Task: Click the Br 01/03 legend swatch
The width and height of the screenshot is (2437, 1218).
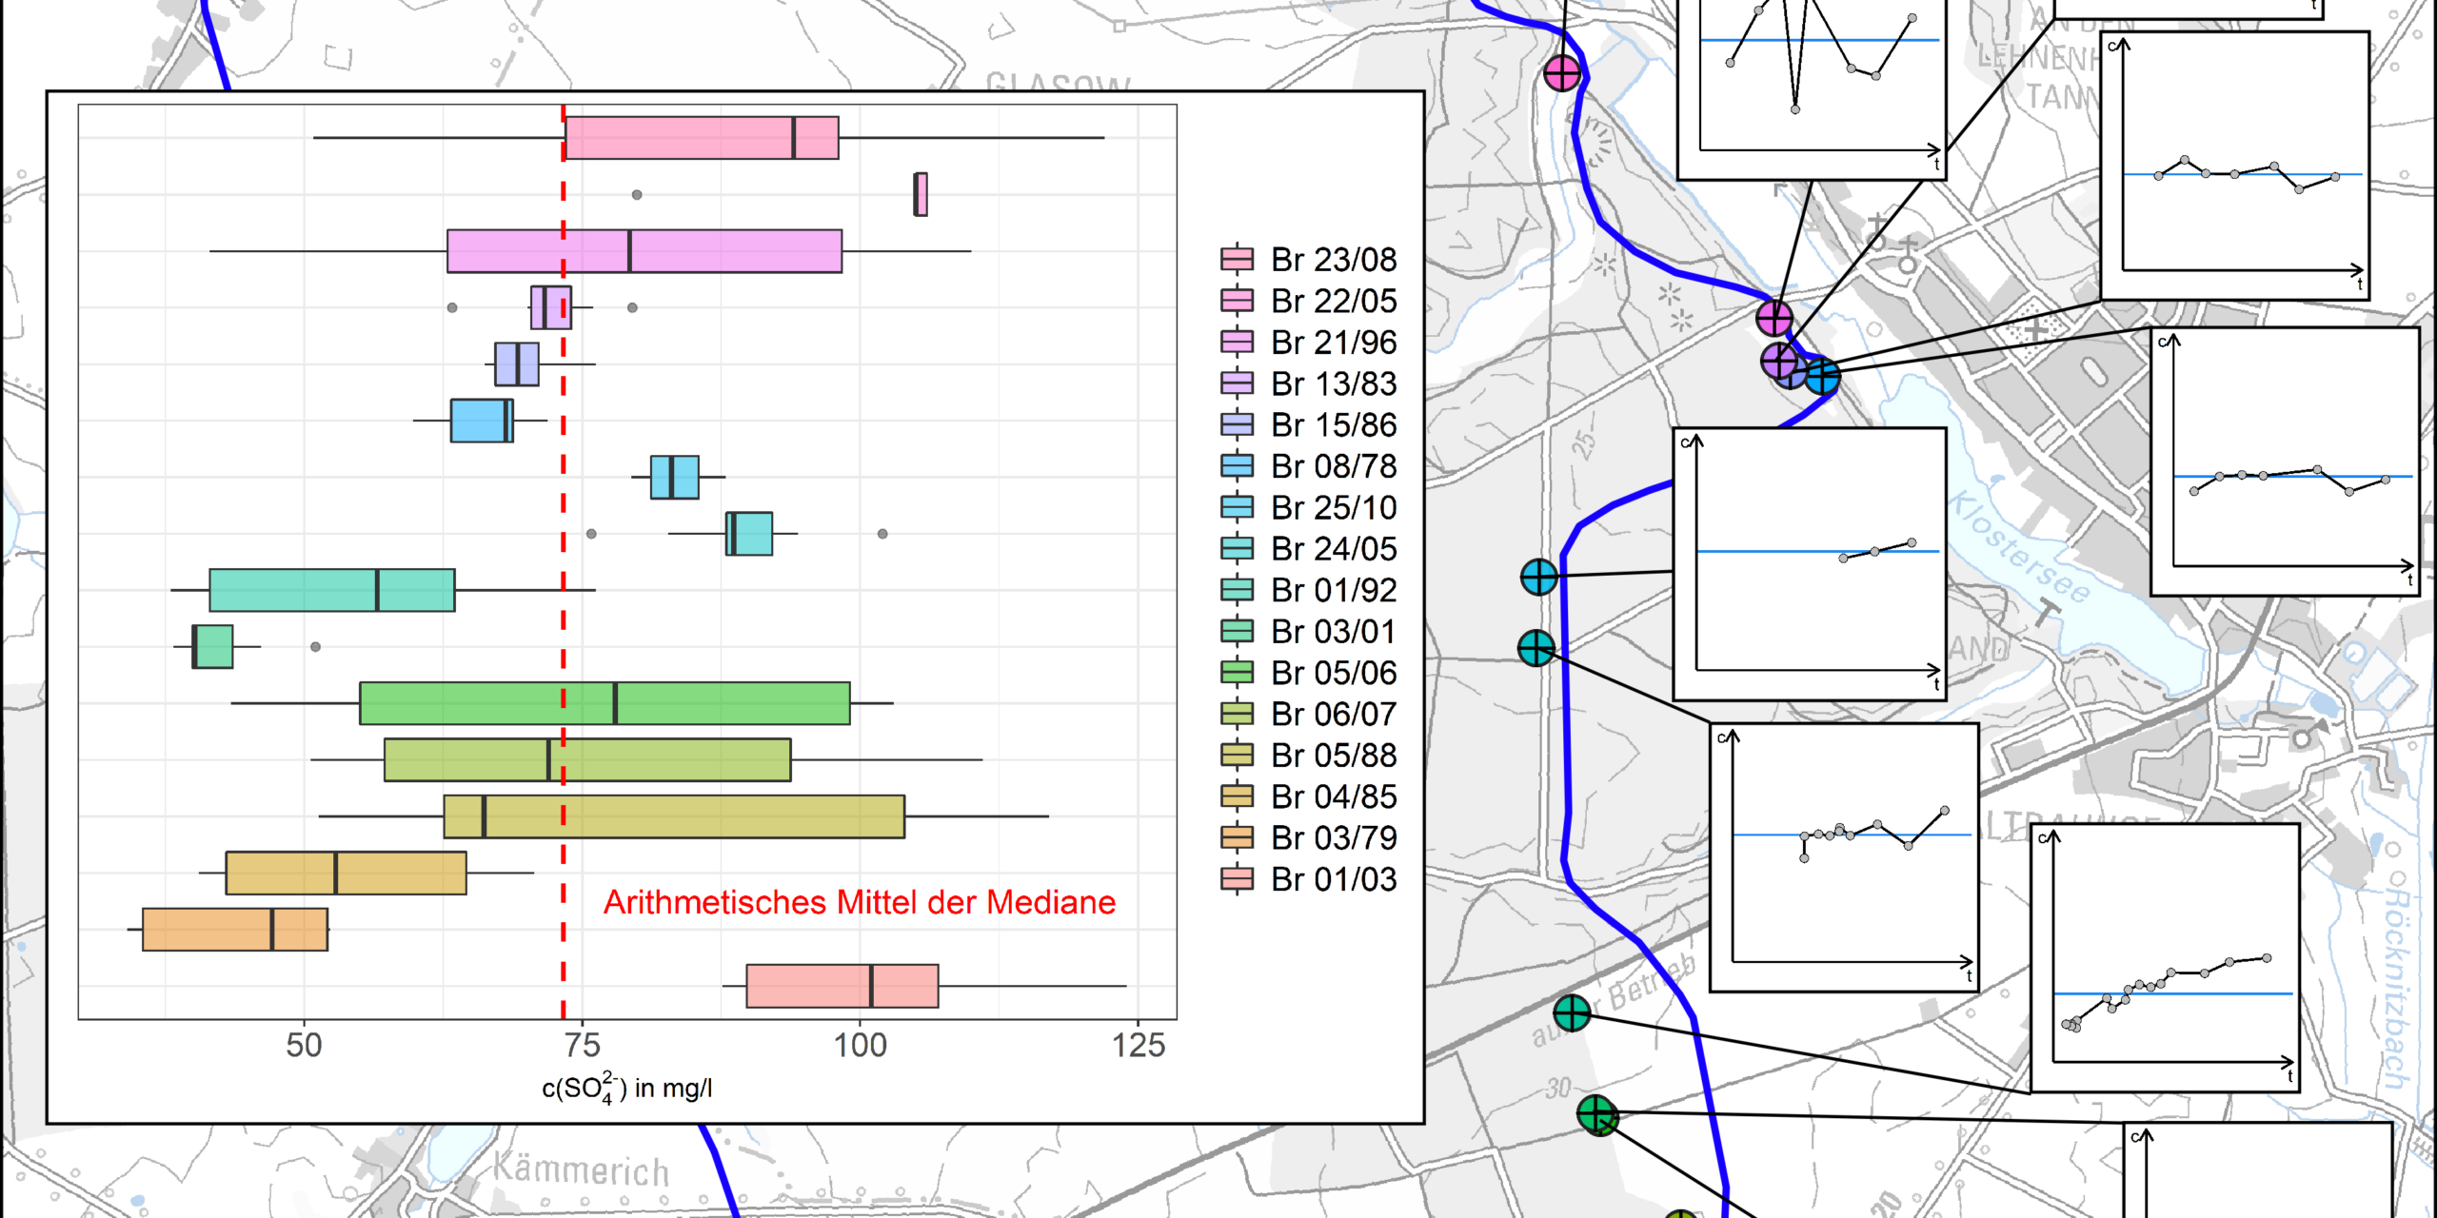Action: 1237,879
